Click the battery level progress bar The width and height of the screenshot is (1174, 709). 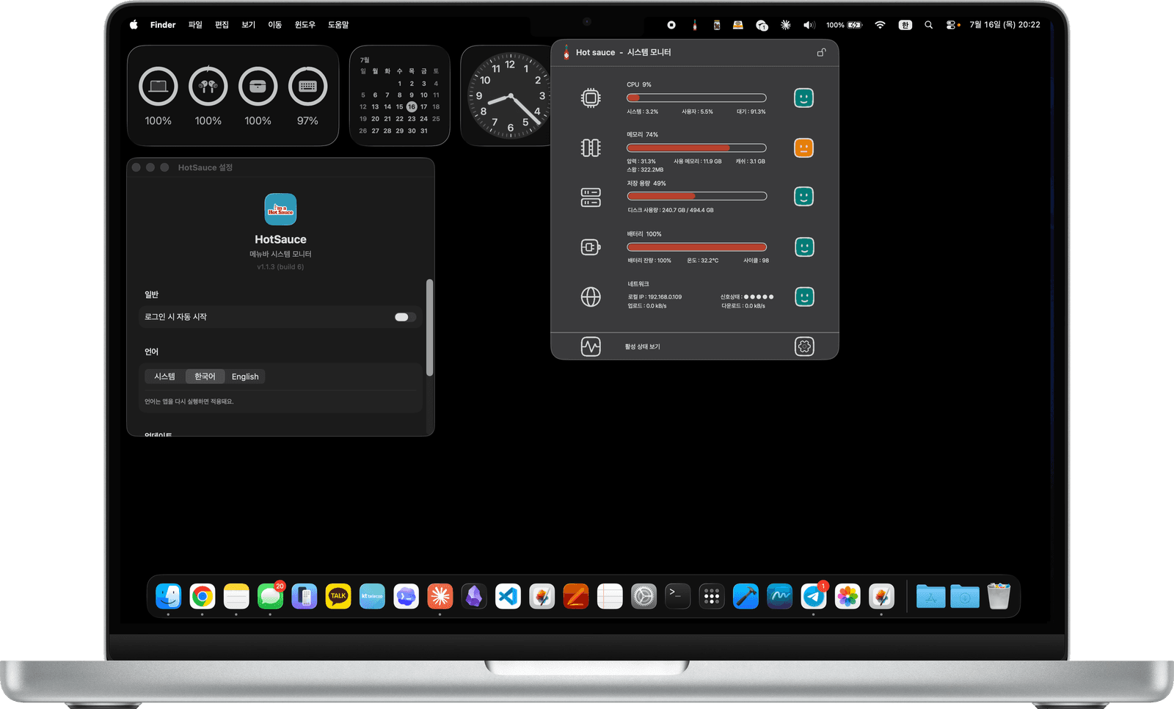696,247
